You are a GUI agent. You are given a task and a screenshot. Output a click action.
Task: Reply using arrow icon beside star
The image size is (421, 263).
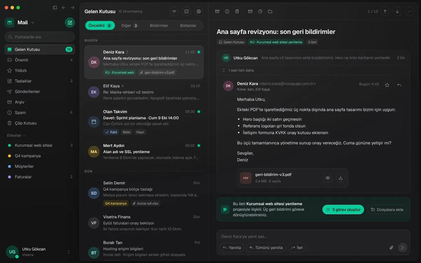(399, 85)
